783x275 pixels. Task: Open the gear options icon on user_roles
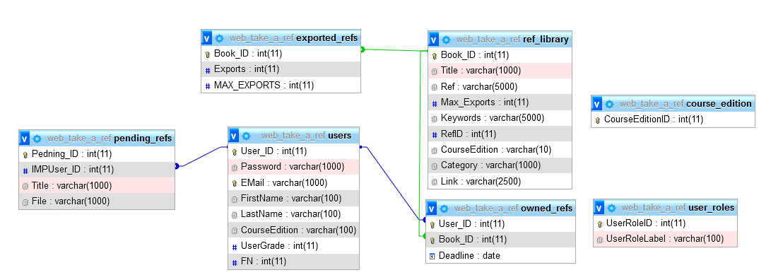point(611,208)
